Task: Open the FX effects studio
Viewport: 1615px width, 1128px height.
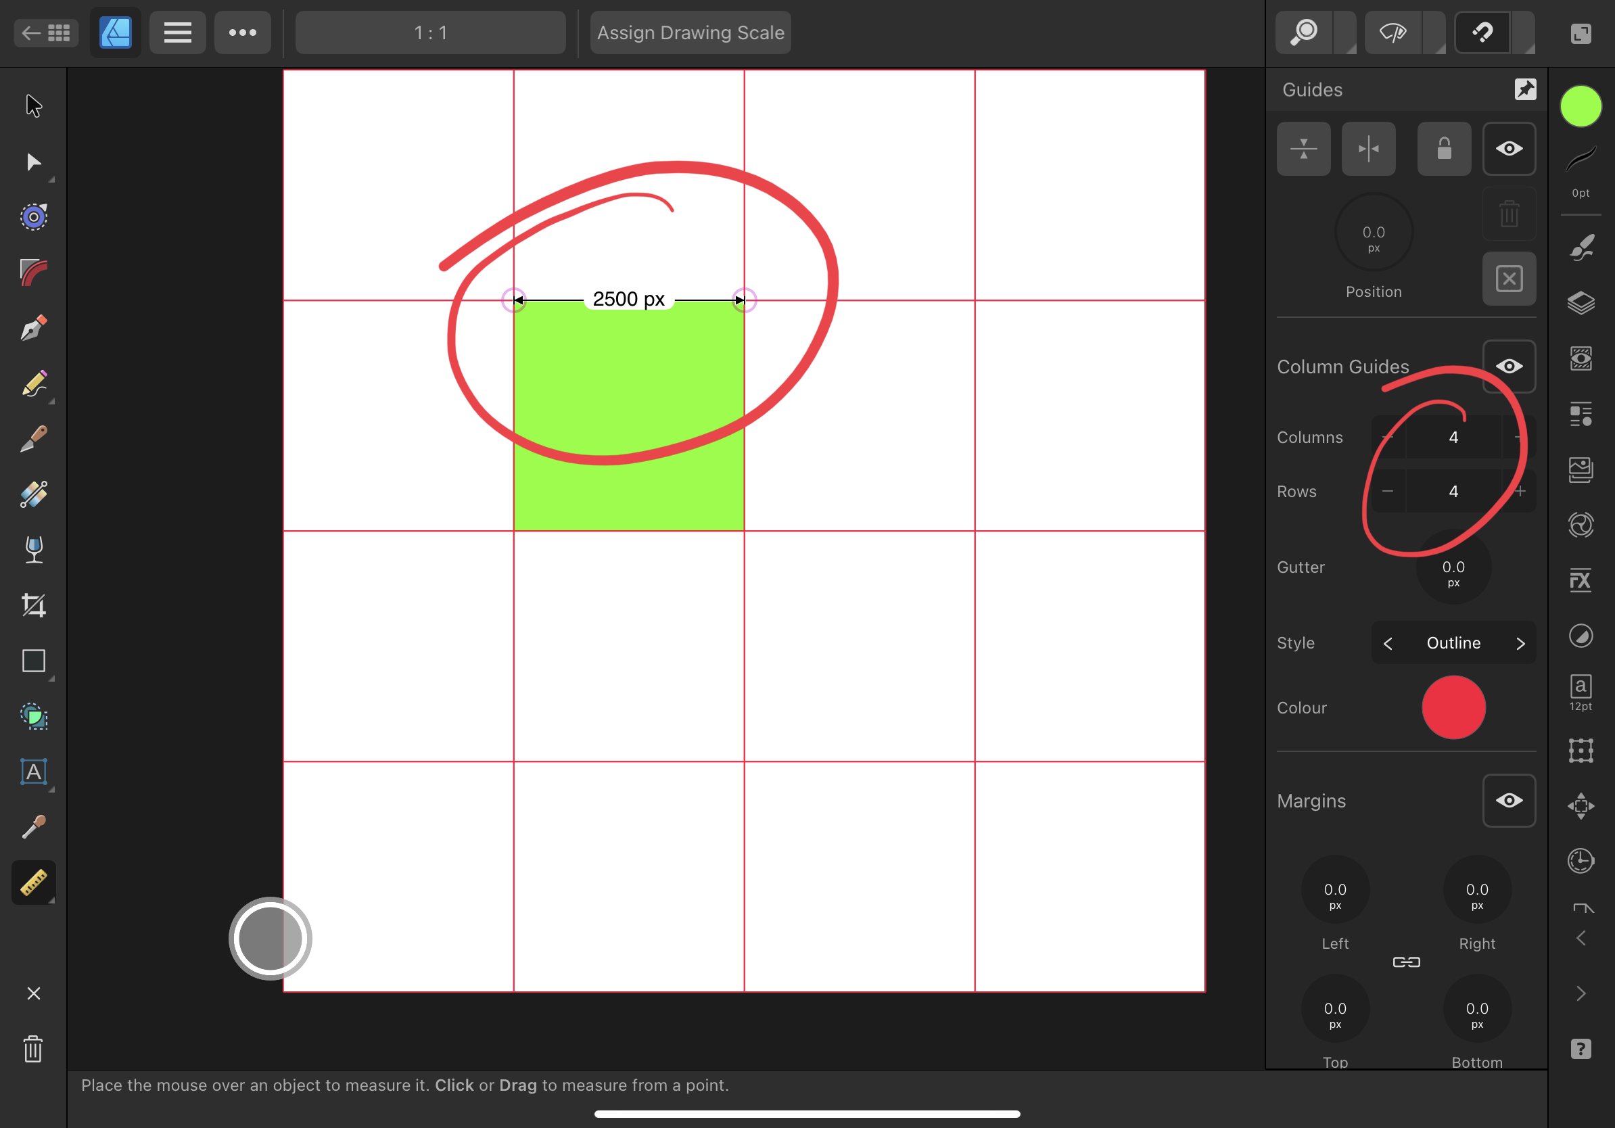Action: [1581, 580]
